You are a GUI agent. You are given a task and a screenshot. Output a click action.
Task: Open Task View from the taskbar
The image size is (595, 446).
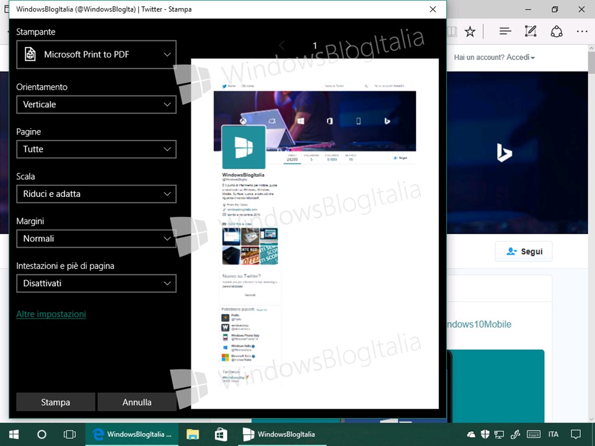(x=69, y=434)
